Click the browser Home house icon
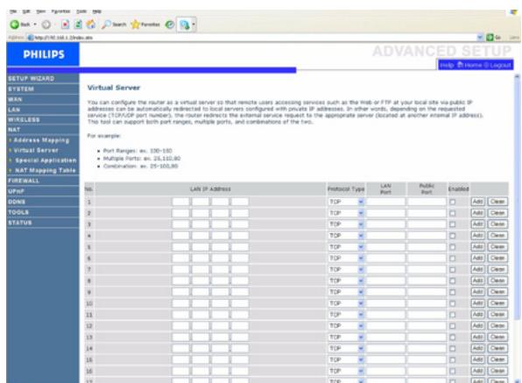This screenshot has width=522, height=383. coord(90,25)
